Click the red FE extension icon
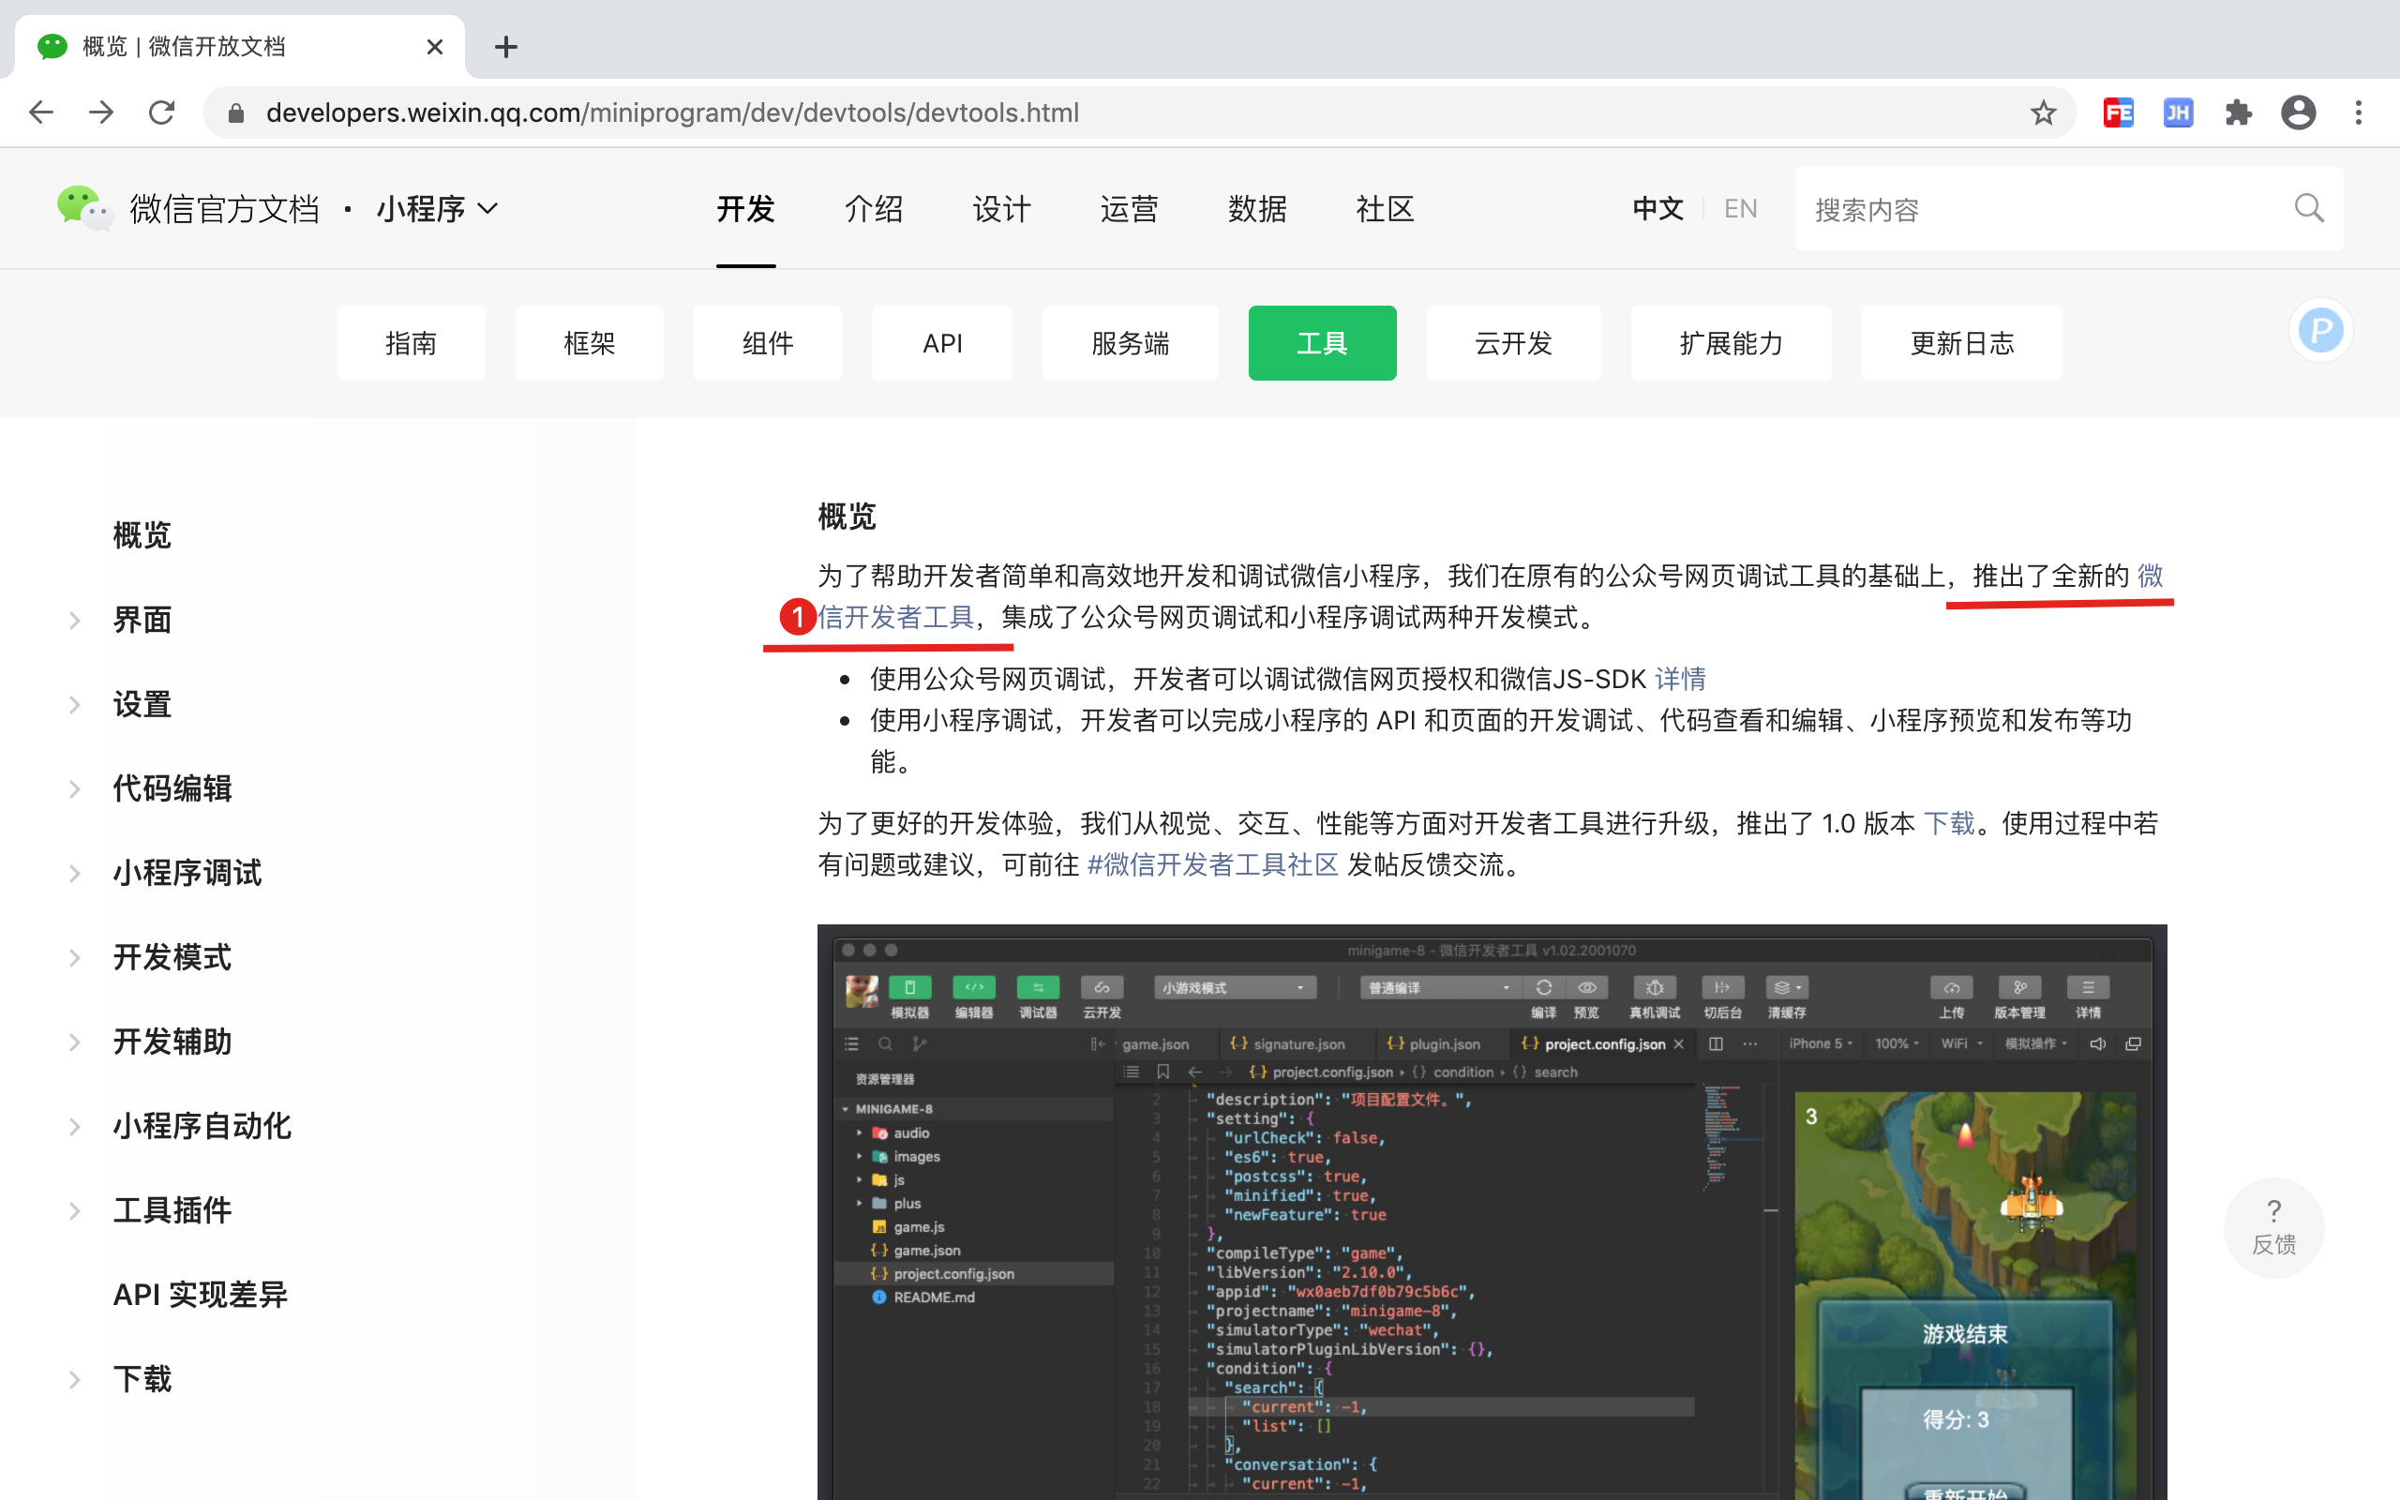The width and height of the screenshot is (2400, 1500). 2118,112
